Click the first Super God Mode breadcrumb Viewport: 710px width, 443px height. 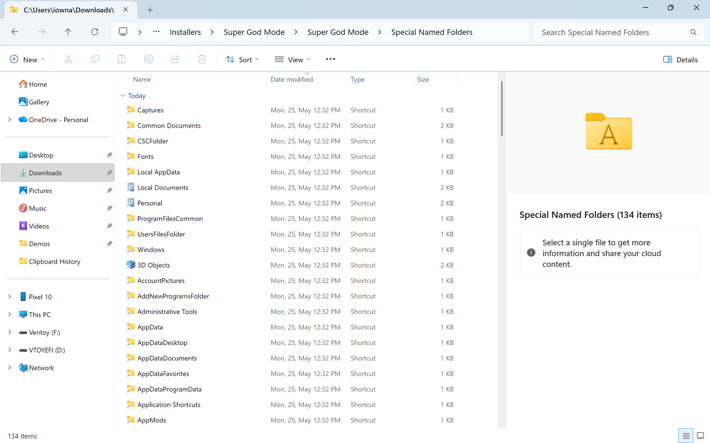(254, 32)
